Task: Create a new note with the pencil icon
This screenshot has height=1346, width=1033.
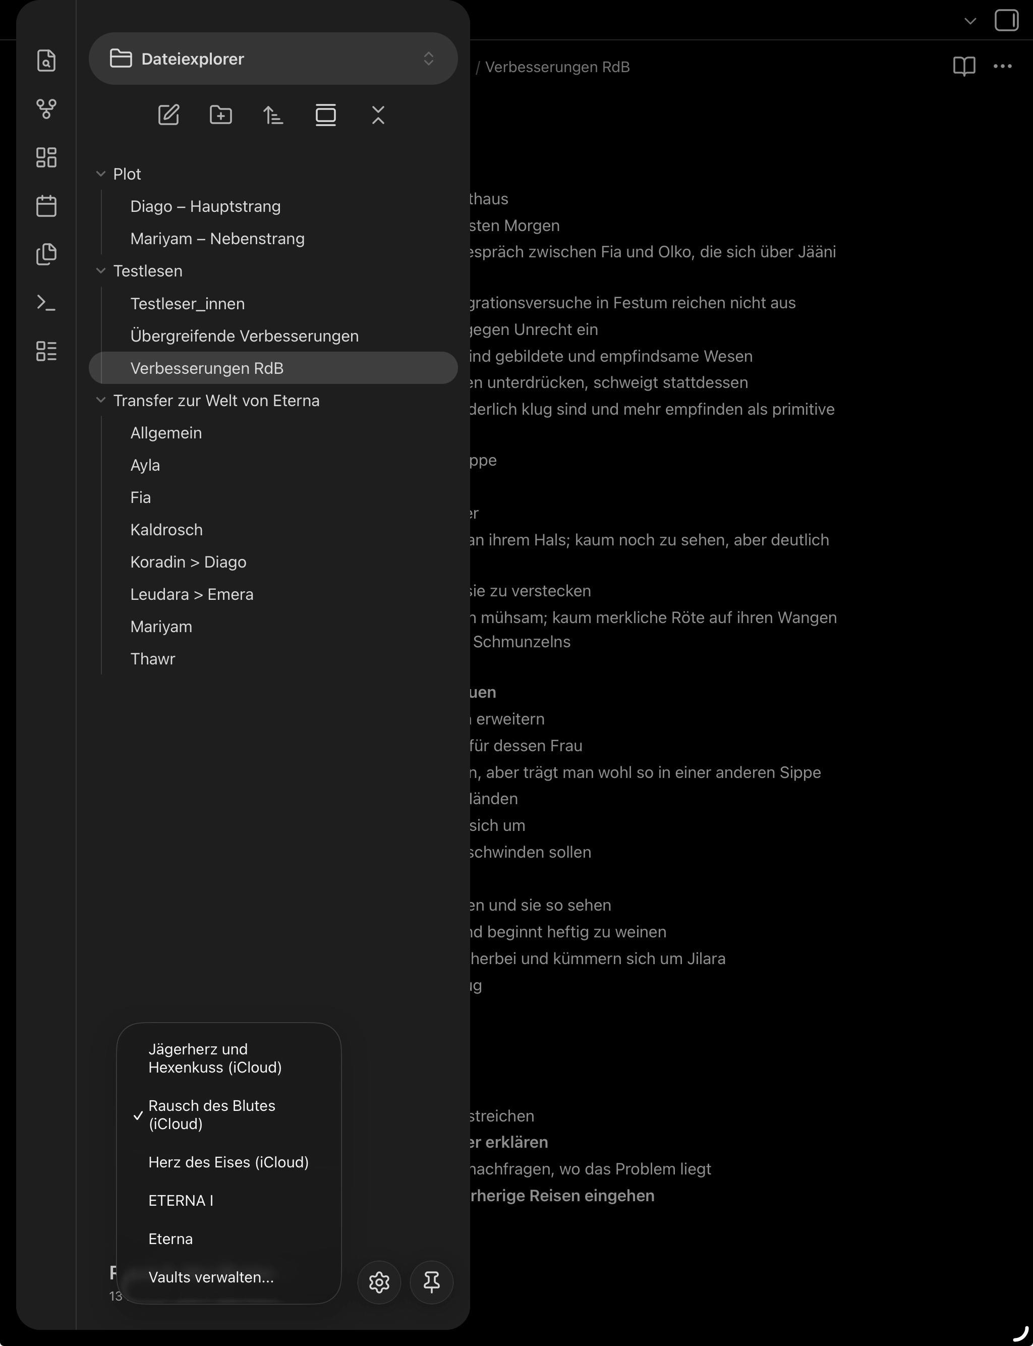Action: pyautogui.click(x=168, y=115)
